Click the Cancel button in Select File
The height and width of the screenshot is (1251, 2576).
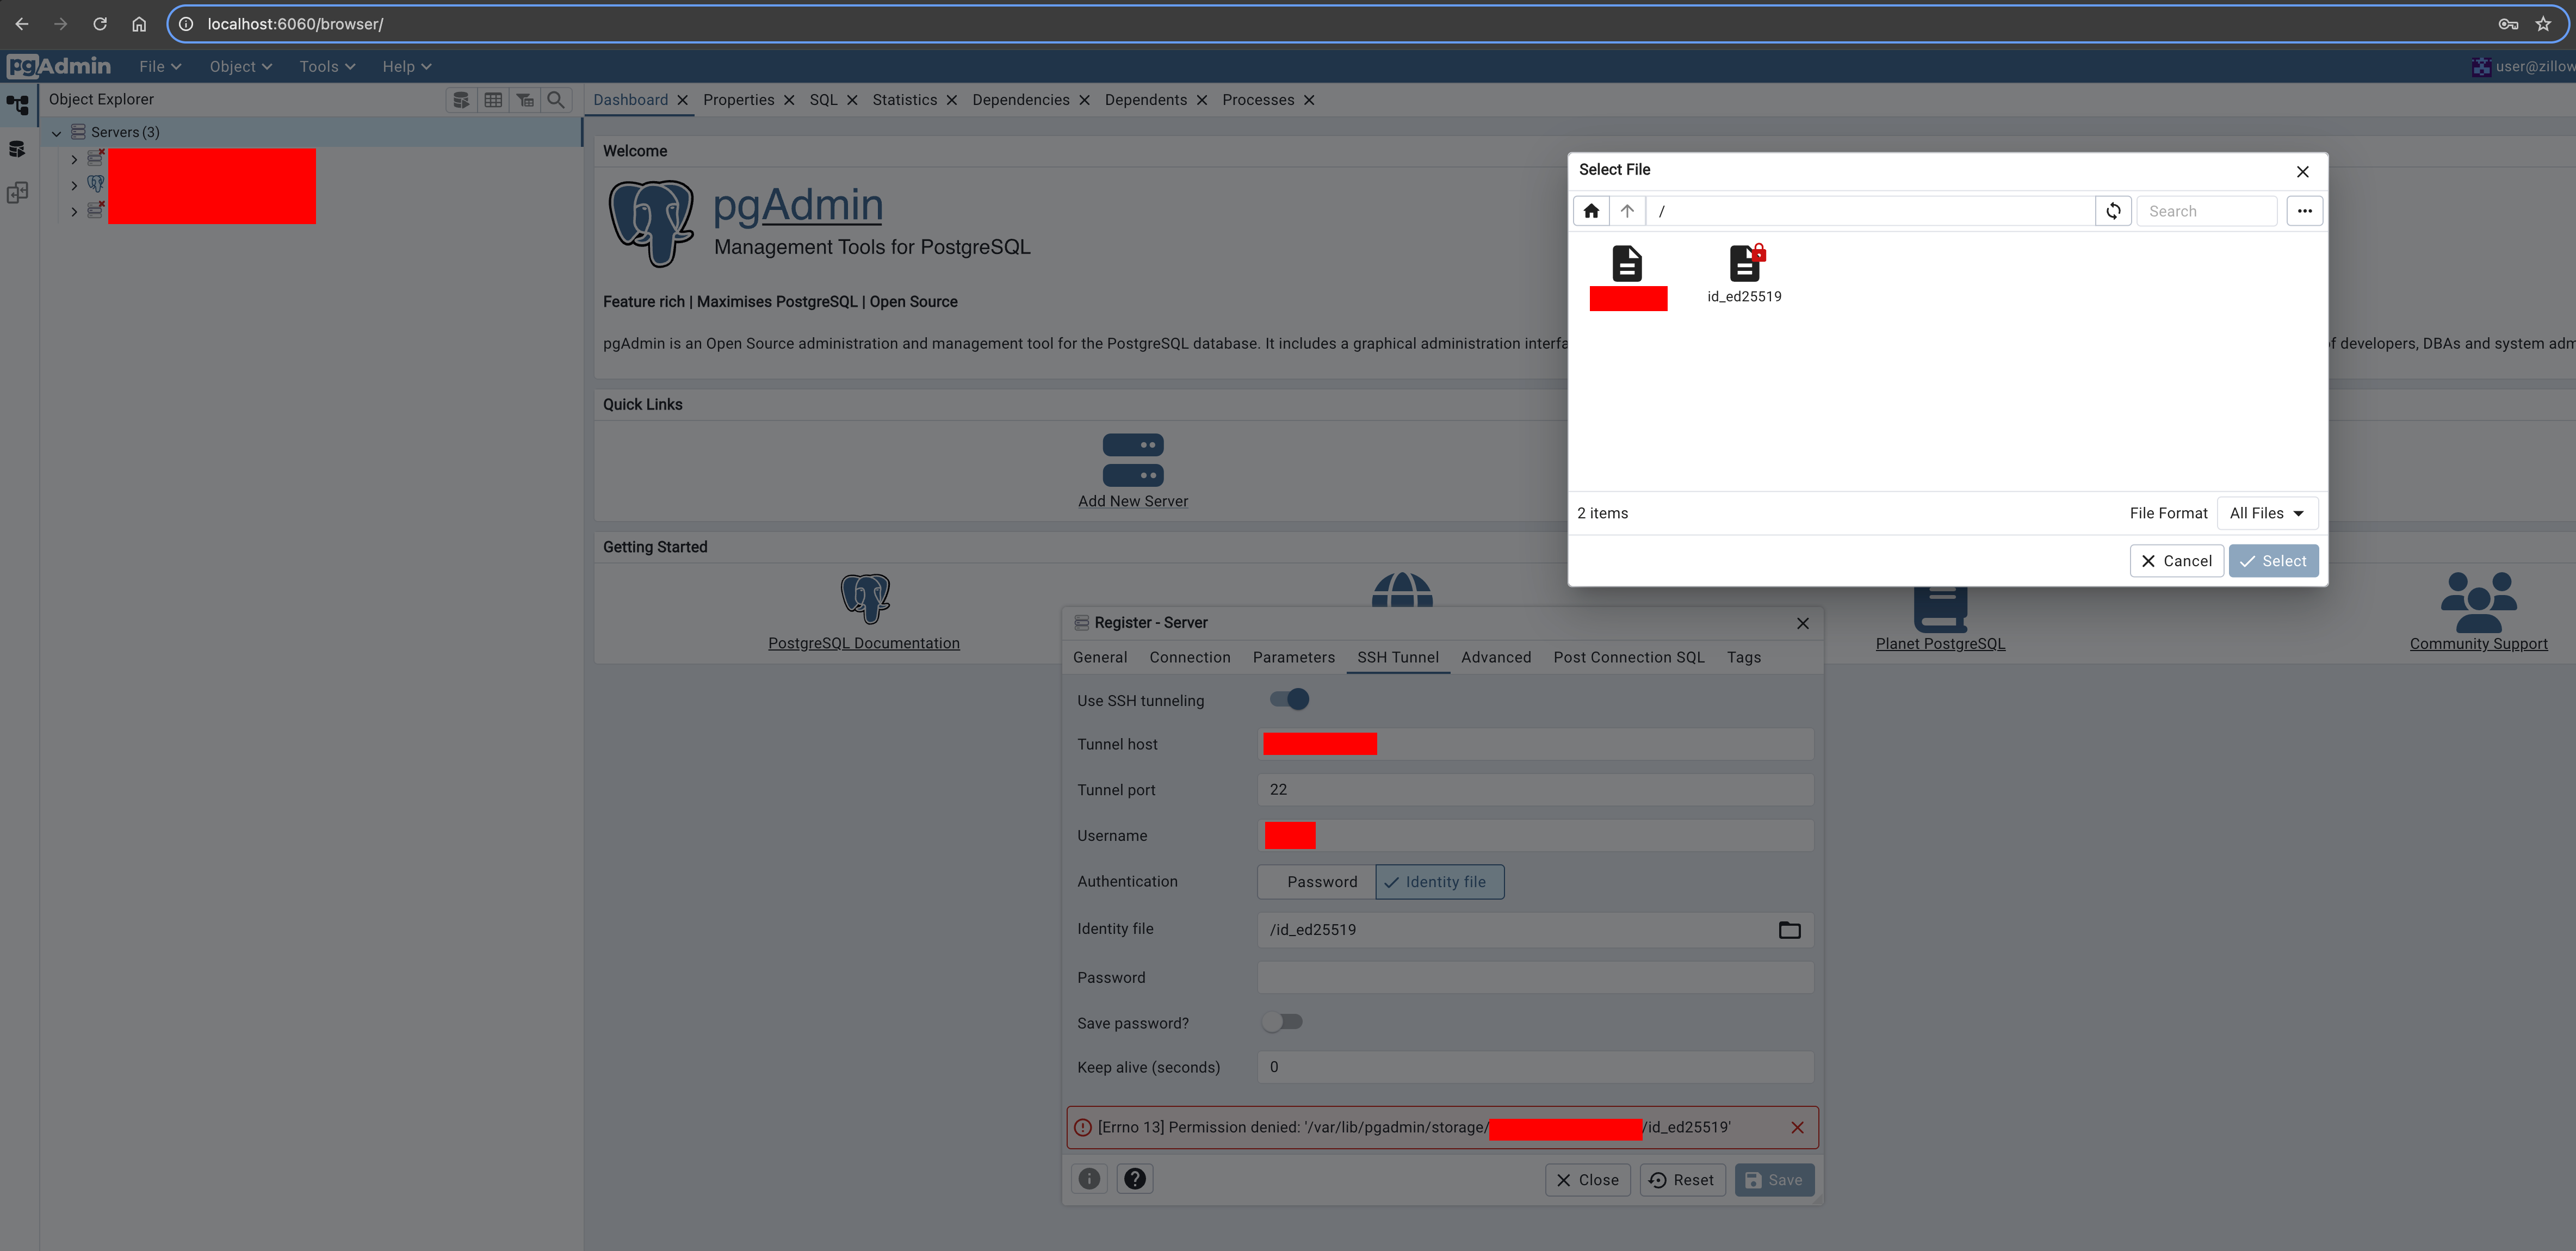pyautogui.click(x=2176, y=561)
